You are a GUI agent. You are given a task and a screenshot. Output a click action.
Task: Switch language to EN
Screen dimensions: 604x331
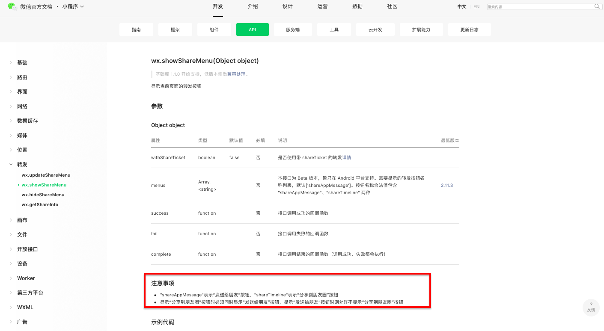[476, 7]
